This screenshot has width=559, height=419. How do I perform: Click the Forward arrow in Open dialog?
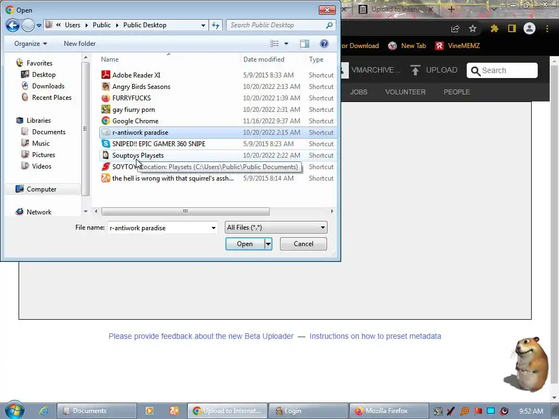[28, 25]
